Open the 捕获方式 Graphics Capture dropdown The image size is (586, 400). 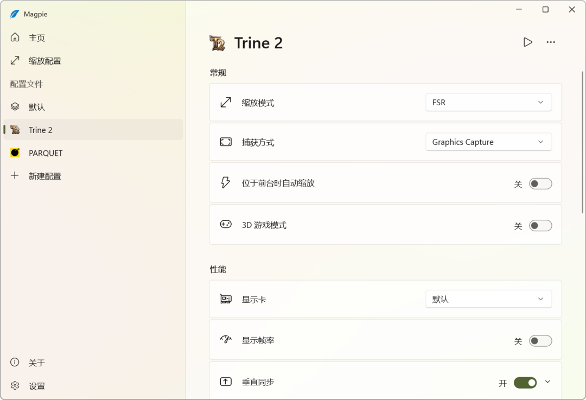(488, 142)
